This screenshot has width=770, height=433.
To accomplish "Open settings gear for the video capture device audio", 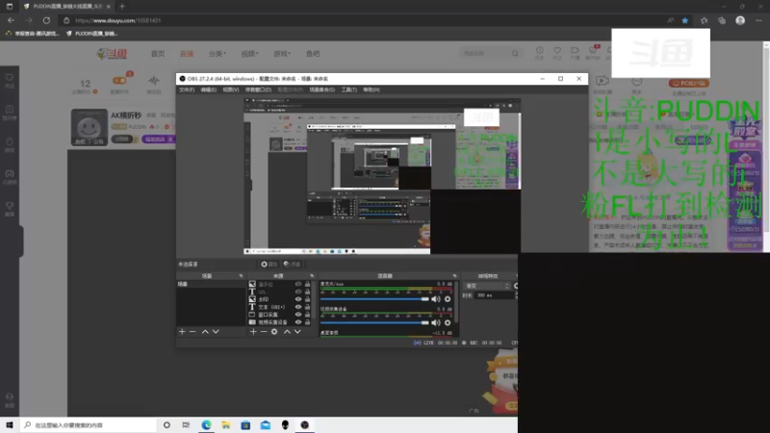I will (x=448, y=322).
